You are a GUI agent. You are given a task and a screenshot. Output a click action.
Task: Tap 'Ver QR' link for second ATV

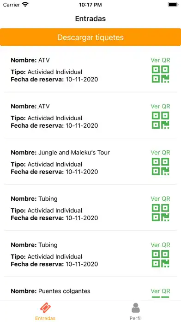click(x=161, y=106)
